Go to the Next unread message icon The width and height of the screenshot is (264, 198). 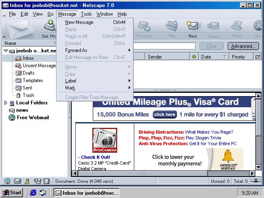(192, 26)
